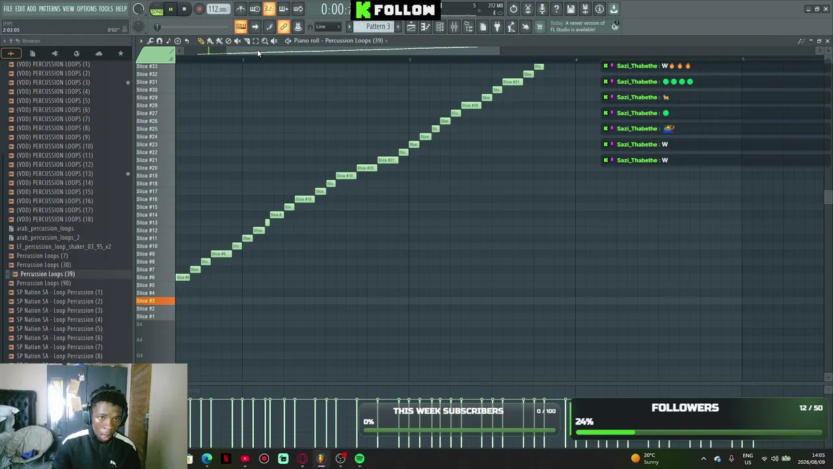833x469 pixels.
Task: Show hidden system tray icons
Action: 703,459
